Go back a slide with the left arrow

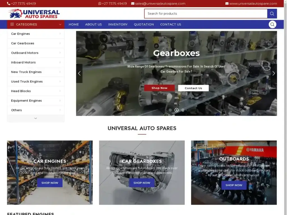point(79,73)
